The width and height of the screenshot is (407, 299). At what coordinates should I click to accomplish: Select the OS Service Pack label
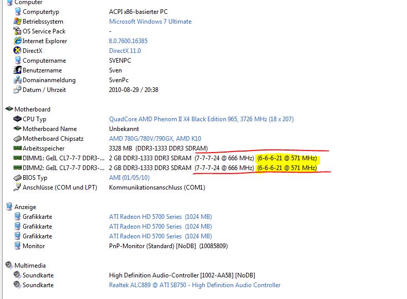click(44, 31)
